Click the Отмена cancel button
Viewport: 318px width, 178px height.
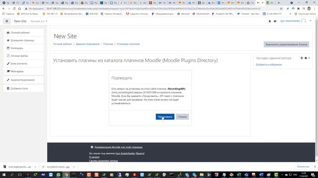coord(182,117)
